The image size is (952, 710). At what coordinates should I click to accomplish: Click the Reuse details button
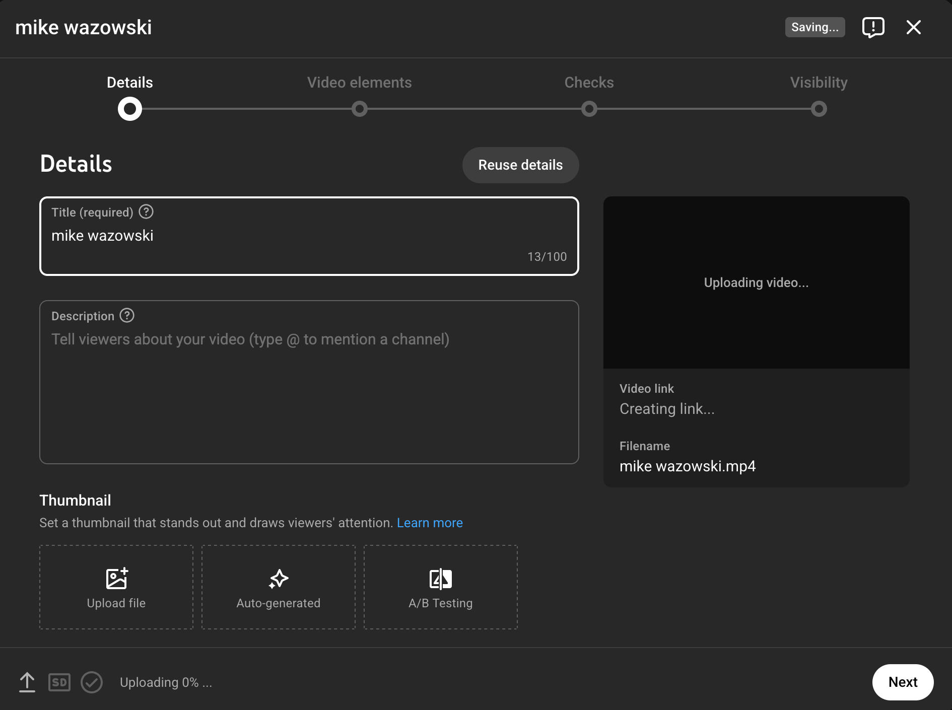pyautogui.click(x=520, y=165)
